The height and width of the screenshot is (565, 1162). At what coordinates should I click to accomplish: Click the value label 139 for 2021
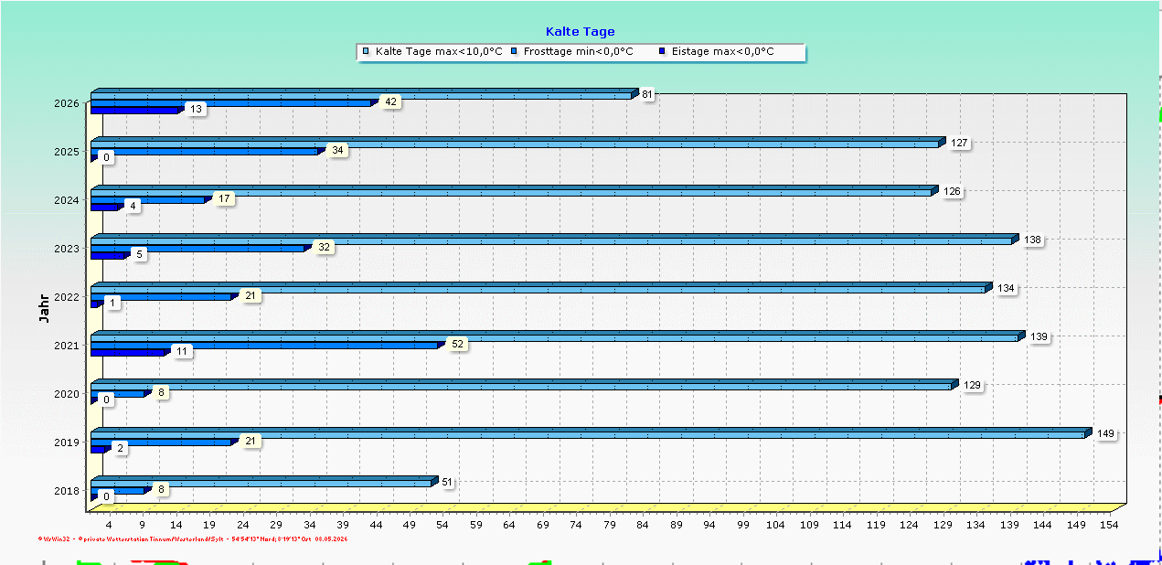coord(1039,336)
